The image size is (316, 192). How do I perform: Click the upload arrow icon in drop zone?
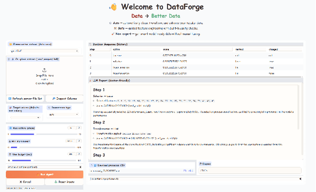[44, 70]
